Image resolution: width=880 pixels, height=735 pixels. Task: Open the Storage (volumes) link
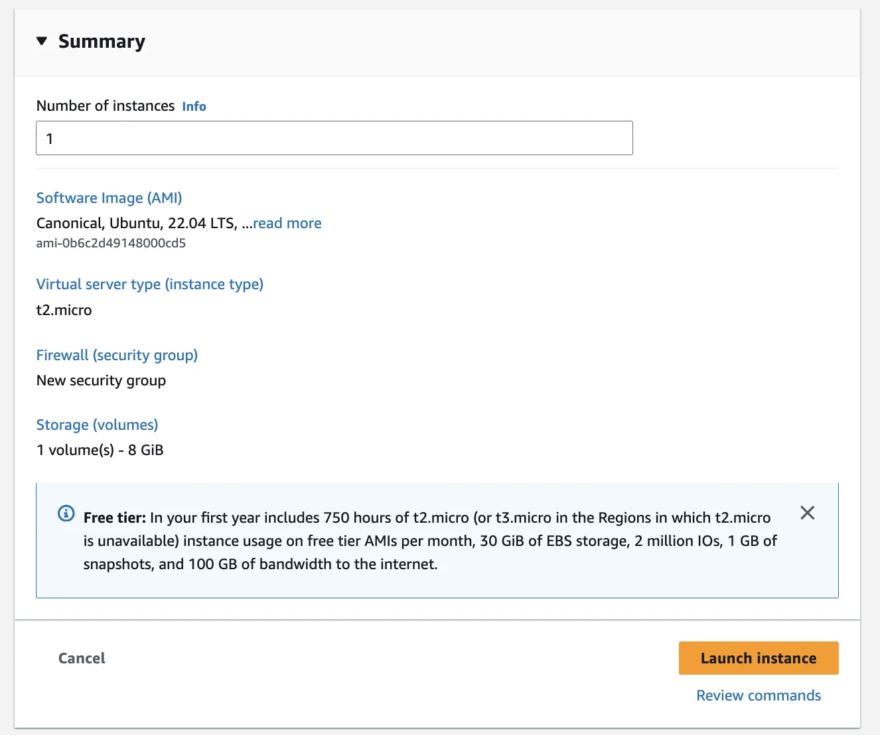coord(97,425)
